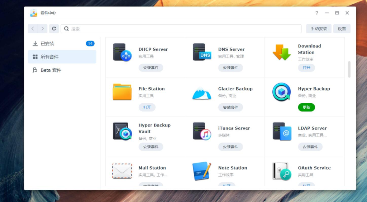Click the 手动安装 button
Image resolution: width=367 pixels, height=202 pixels.
[x=319, y=29]
